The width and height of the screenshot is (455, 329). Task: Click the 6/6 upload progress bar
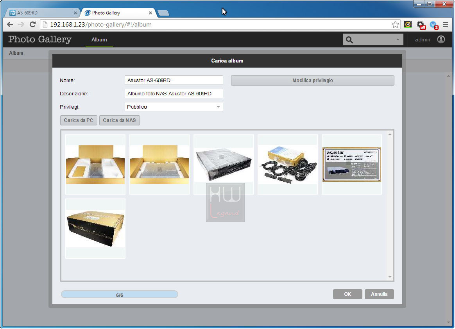[x=120, y=295]
